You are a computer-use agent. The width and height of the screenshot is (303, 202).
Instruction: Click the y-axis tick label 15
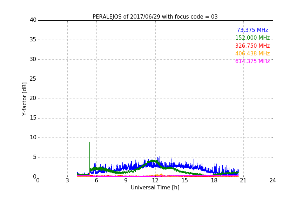[33, 118]
